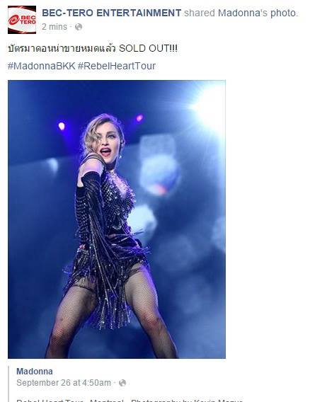This screenshot has height=402, width=310.
Task: Click the cut-off Rebel Heart Tour caption
Action: (x=130, y=401)
